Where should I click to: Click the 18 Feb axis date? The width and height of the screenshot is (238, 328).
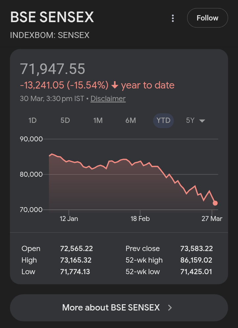pyautogui.click(x=140, y=219)
